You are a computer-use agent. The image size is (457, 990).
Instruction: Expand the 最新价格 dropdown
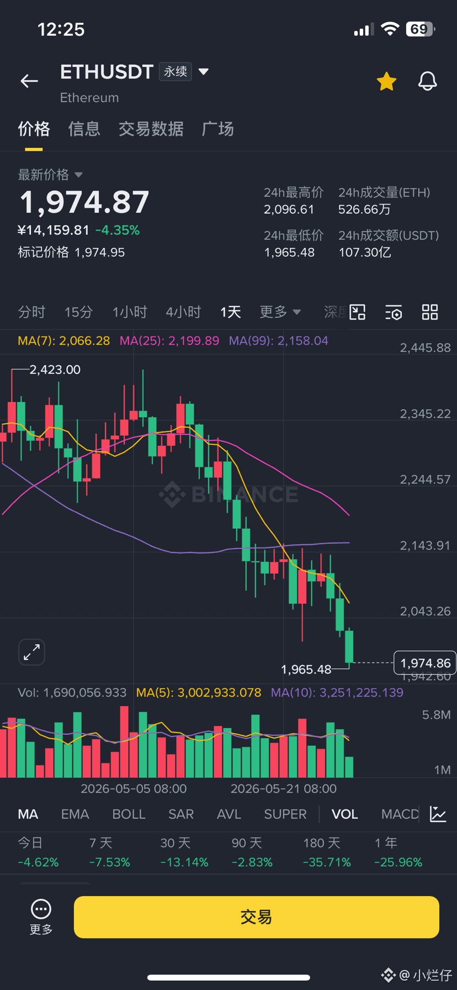(x=50, y=175)
